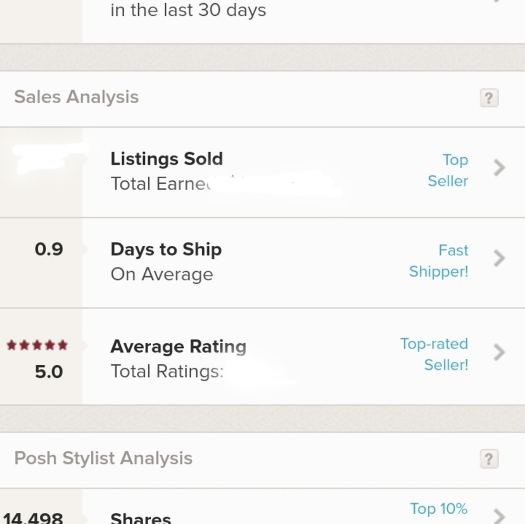Expand Days to Ship details chevron
Viewport: 525px width, 524px height.
point(499,259)
